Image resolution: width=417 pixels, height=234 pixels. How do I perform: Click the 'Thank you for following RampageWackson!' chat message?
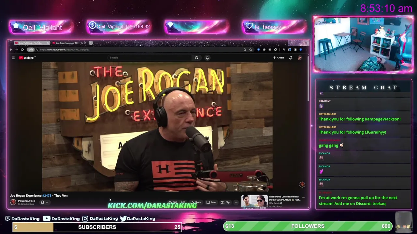pyautogui.click(x=360, y=119)
